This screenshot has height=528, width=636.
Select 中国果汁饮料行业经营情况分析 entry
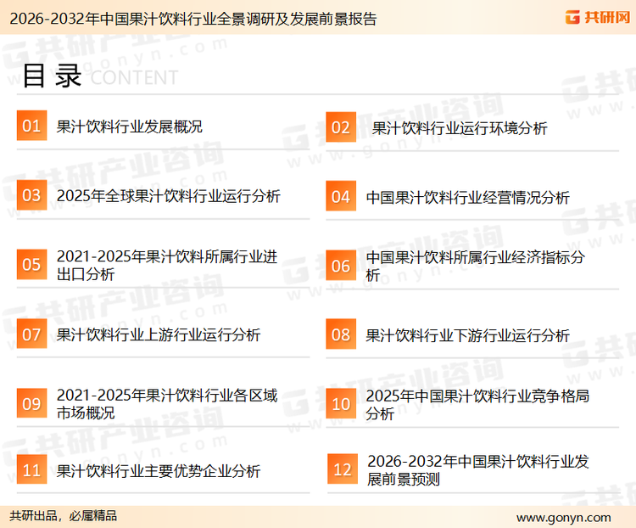[467, 197]
